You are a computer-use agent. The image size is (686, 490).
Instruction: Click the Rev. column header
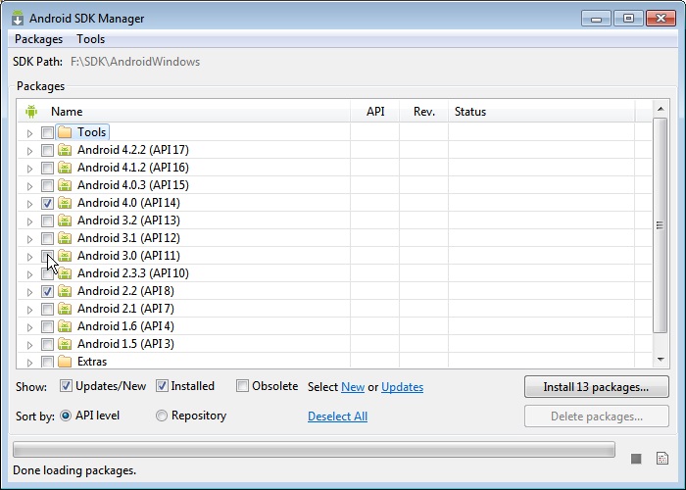coord(424,112)
